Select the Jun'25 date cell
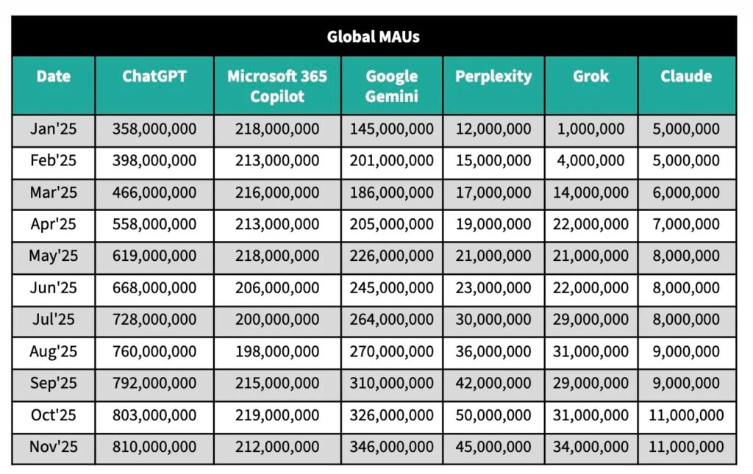 click(x=53, y=289)
